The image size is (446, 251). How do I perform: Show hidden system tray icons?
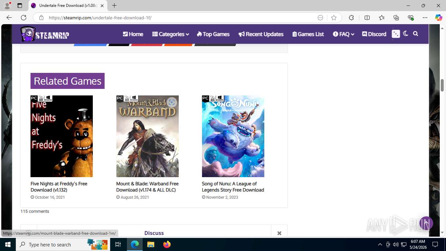[x=380, y=244]
